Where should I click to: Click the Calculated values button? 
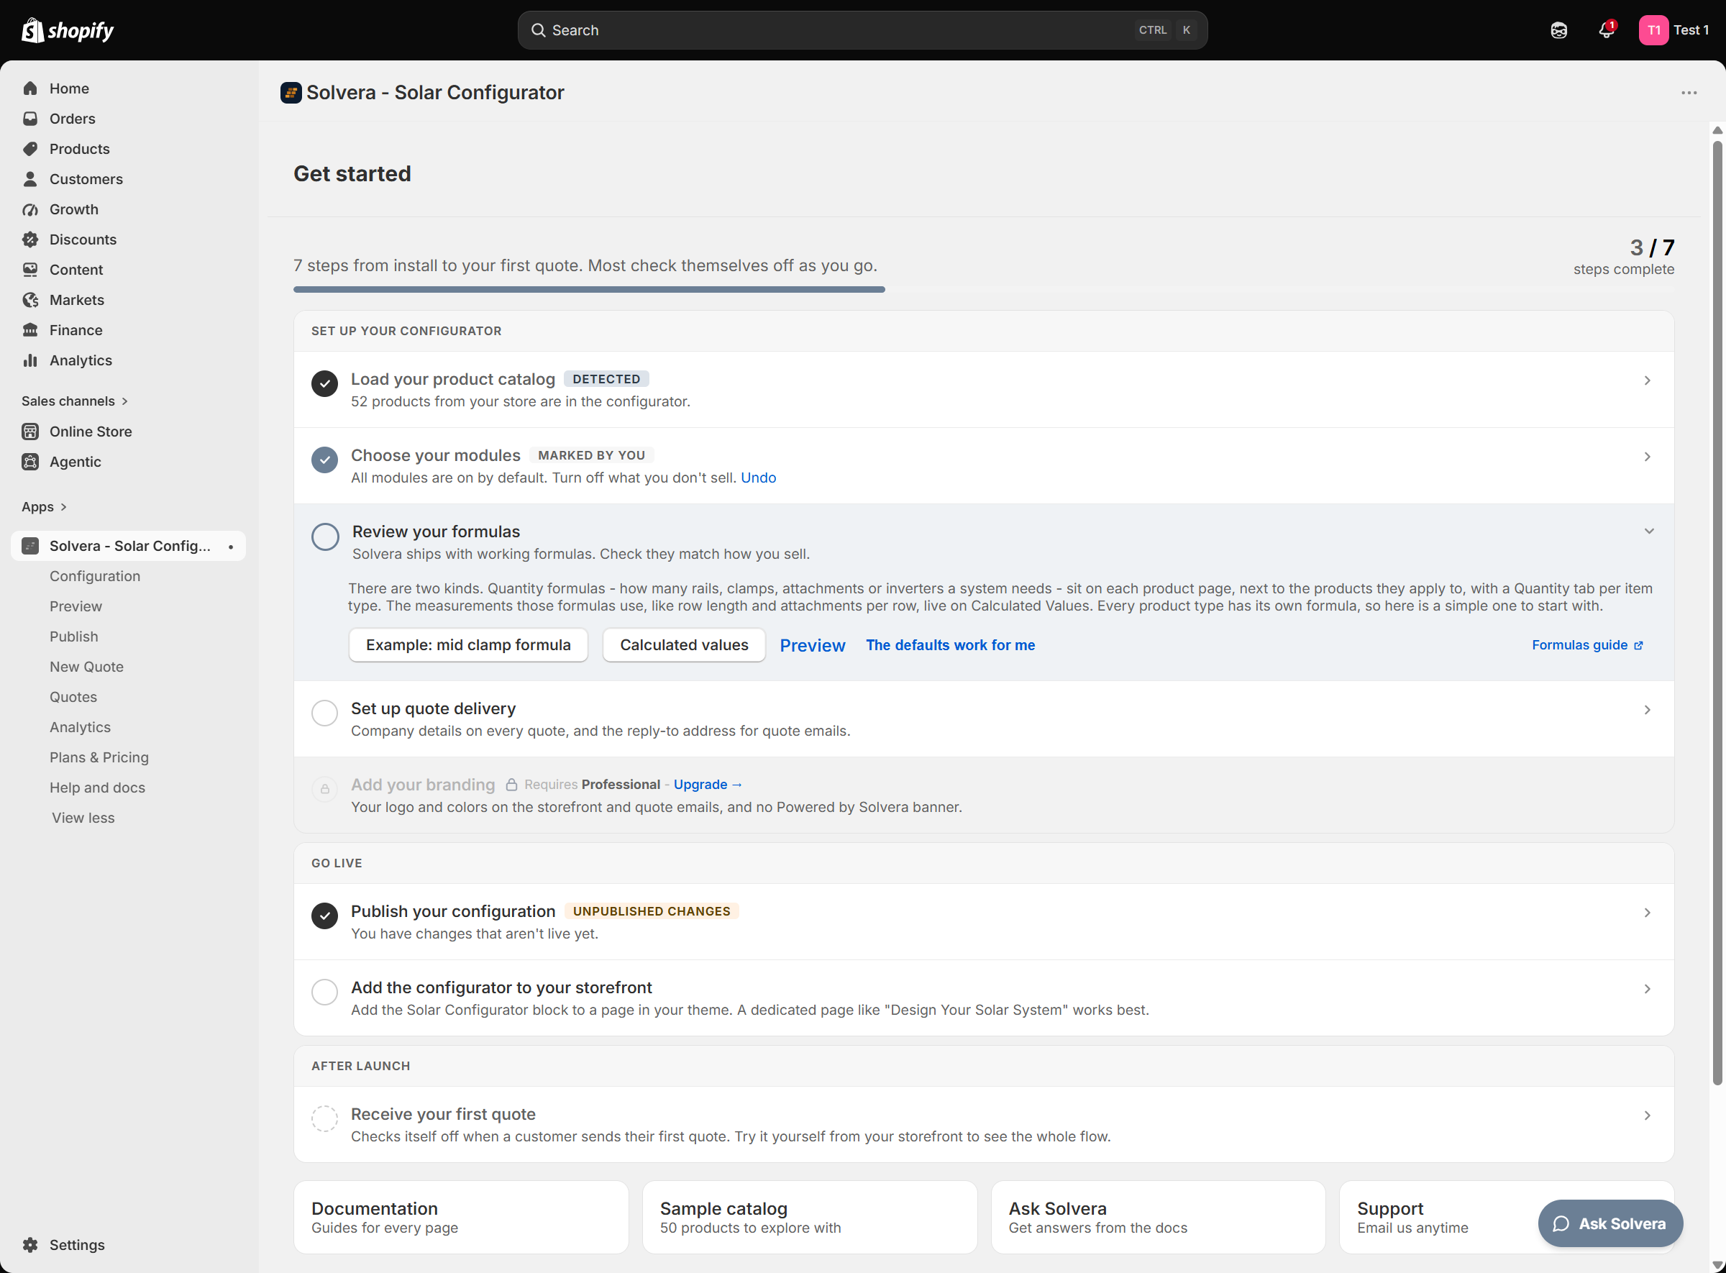pos(684,646)
